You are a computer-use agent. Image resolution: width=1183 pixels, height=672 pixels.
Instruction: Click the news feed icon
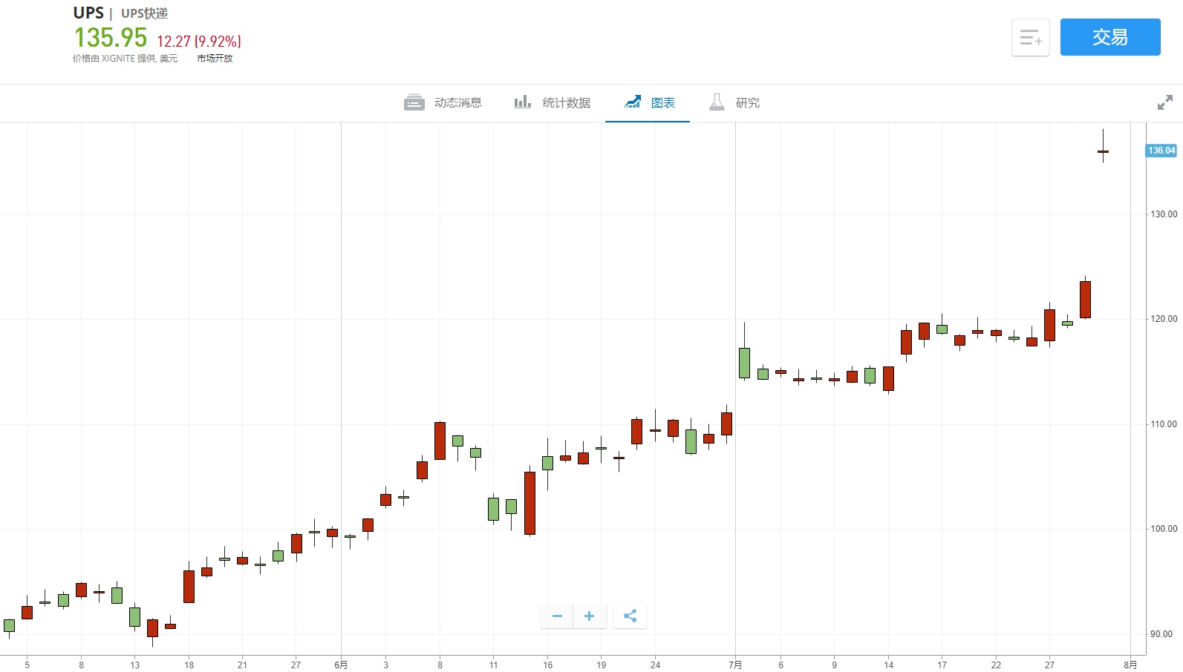click(x=414, y=102)
